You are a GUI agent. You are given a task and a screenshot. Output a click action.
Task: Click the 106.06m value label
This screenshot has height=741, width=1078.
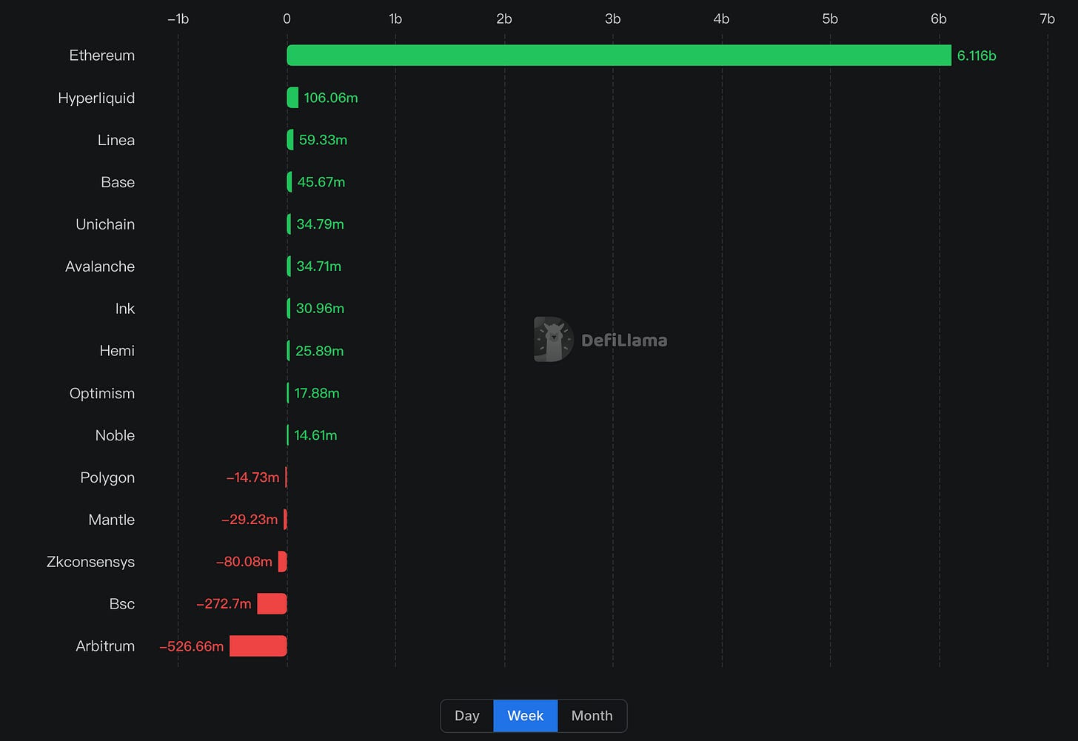click(331, 98)
